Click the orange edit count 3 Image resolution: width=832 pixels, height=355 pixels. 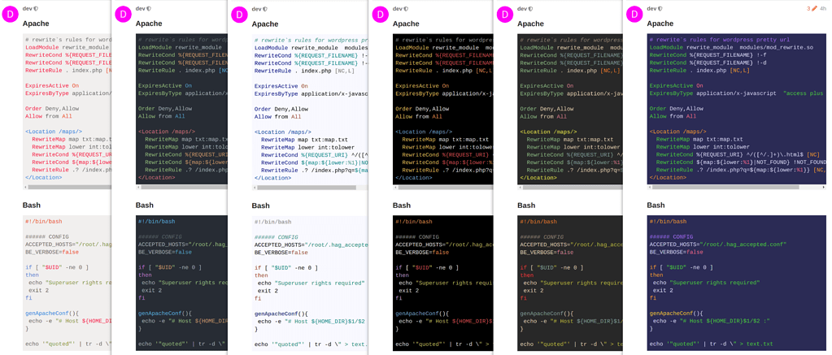[x=808, y=8]
